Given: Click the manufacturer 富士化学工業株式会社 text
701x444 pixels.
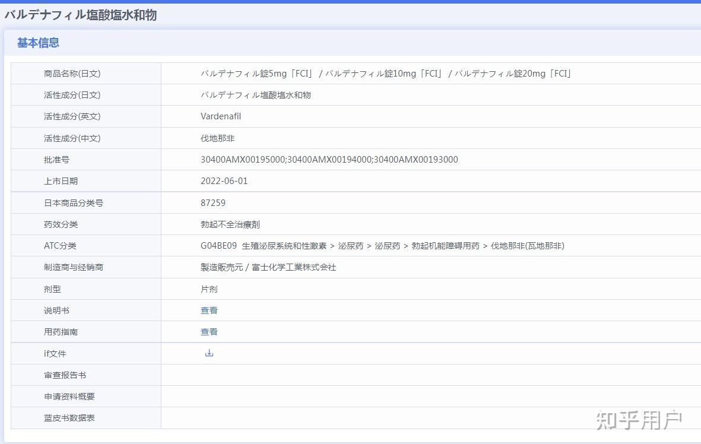Looking at the screenshot, I should [294, 267].
